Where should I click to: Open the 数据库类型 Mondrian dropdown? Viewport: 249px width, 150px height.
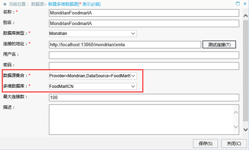(93, 34)
